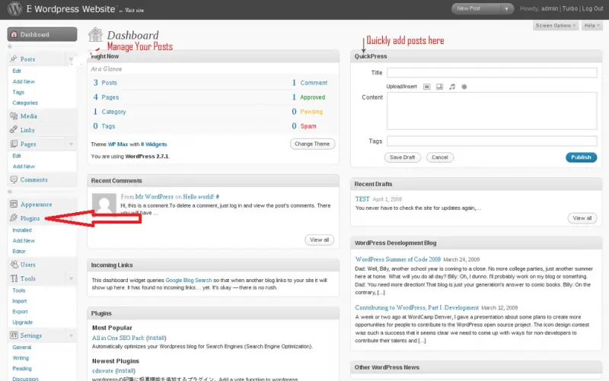Collapse the Tools menu section arrow
The image size is (609, 381).
[x=71, y=278]
